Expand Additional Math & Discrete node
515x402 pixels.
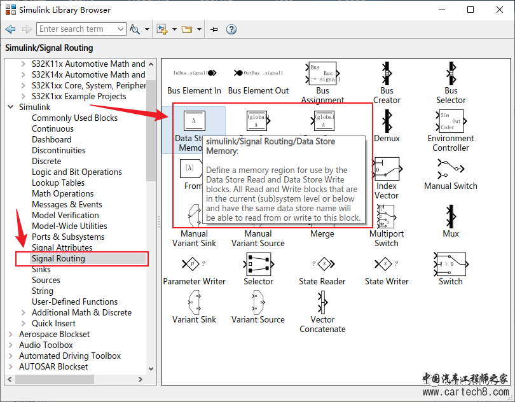[x=24, y=312]
